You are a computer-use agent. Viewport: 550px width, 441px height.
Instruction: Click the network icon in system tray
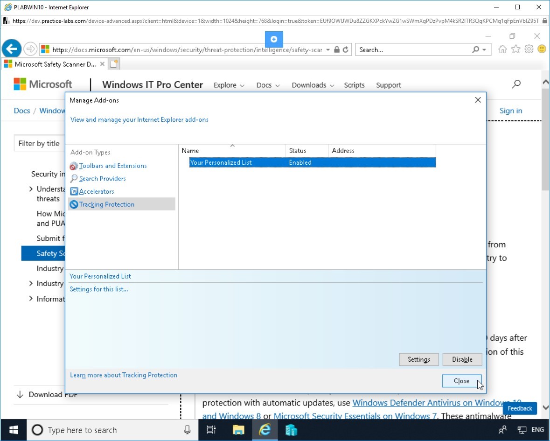point(522,430)
